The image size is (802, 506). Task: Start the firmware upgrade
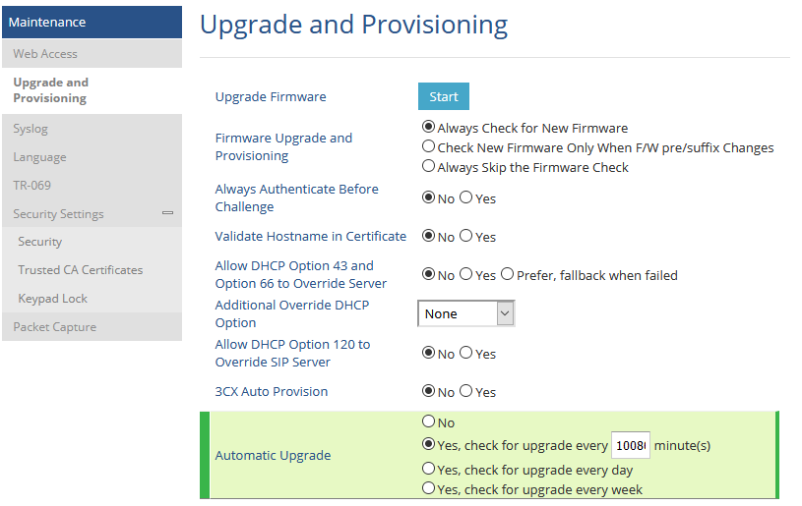(x=444, y=96)
